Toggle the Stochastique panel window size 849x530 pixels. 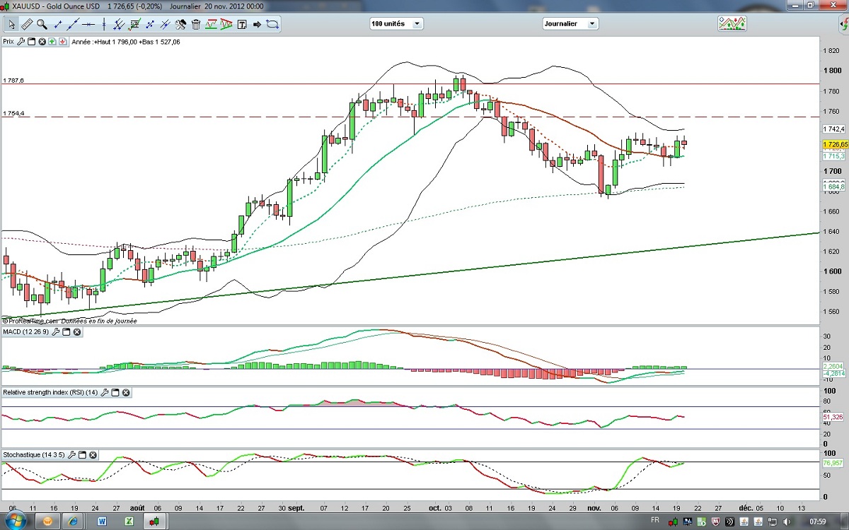[x=82, y=454]
